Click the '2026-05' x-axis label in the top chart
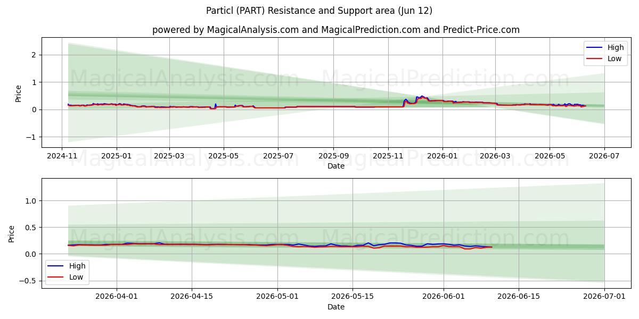Image resolution: width=639 pixels, height=319 pixels. click(x=549, y=156)
